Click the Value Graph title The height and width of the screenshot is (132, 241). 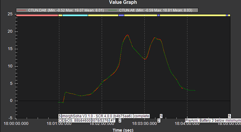point(123,2)
